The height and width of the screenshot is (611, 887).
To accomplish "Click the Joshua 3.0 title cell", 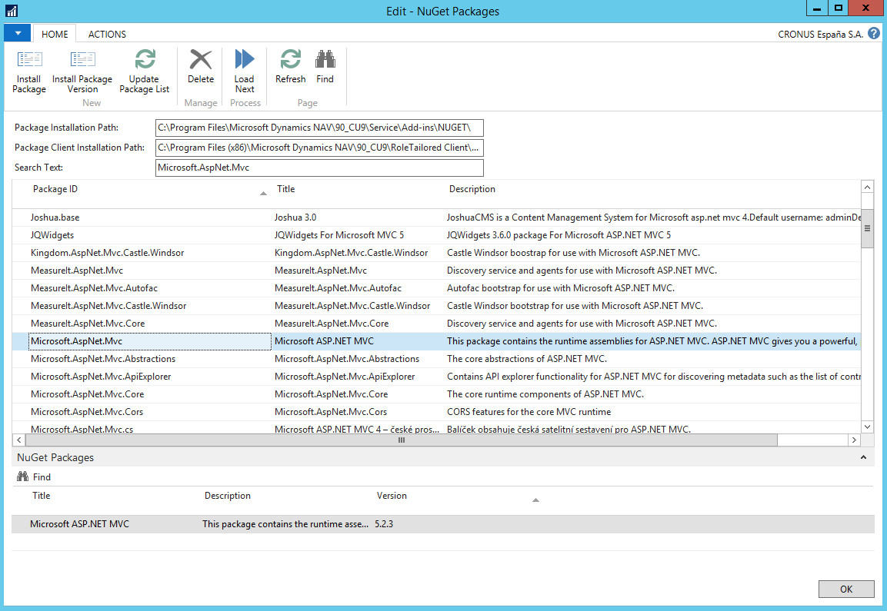I will coord(295,218).
